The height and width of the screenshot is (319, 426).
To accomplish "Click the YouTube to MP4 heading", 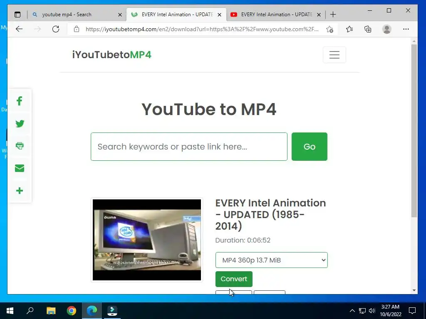I will tap(209, 109).
